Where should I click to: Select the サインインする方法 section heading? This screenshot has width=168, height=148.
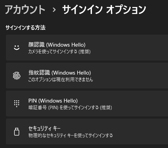click(26, 28)
